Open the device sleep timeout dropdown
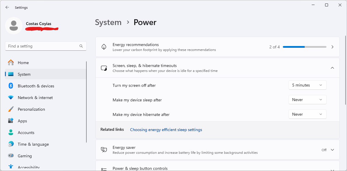This screenshot has width=347, height=171. pos(307,100)
